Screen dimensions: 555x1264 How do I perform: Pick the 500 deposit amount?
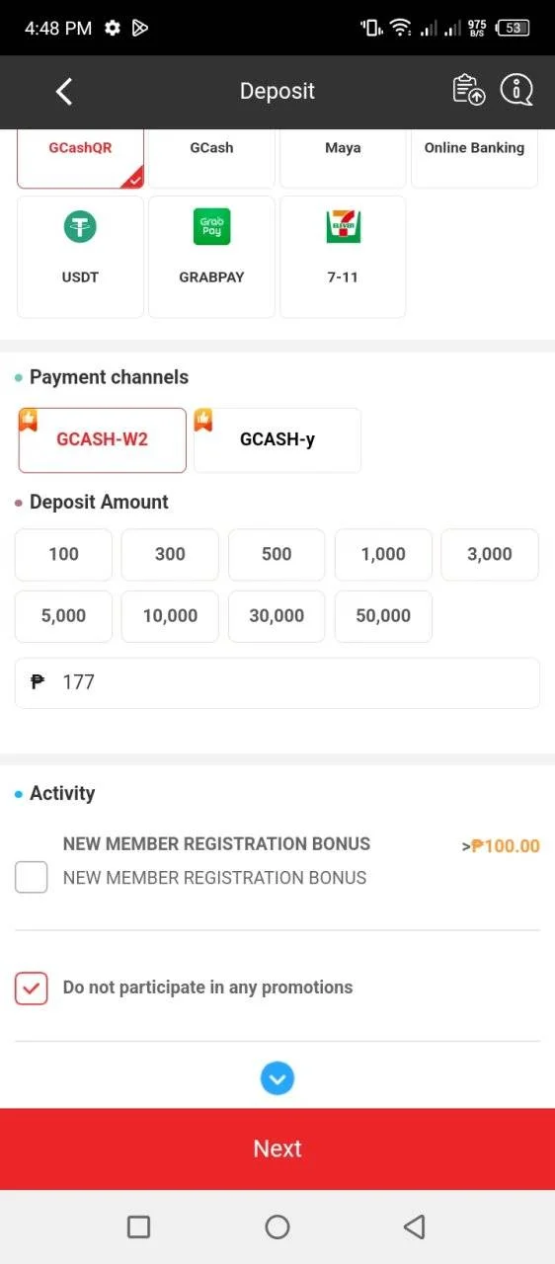[277, 555]
